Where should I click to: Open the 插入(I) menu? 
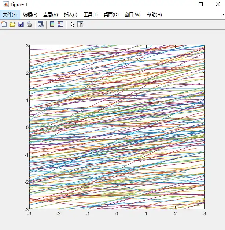[70, 15]
